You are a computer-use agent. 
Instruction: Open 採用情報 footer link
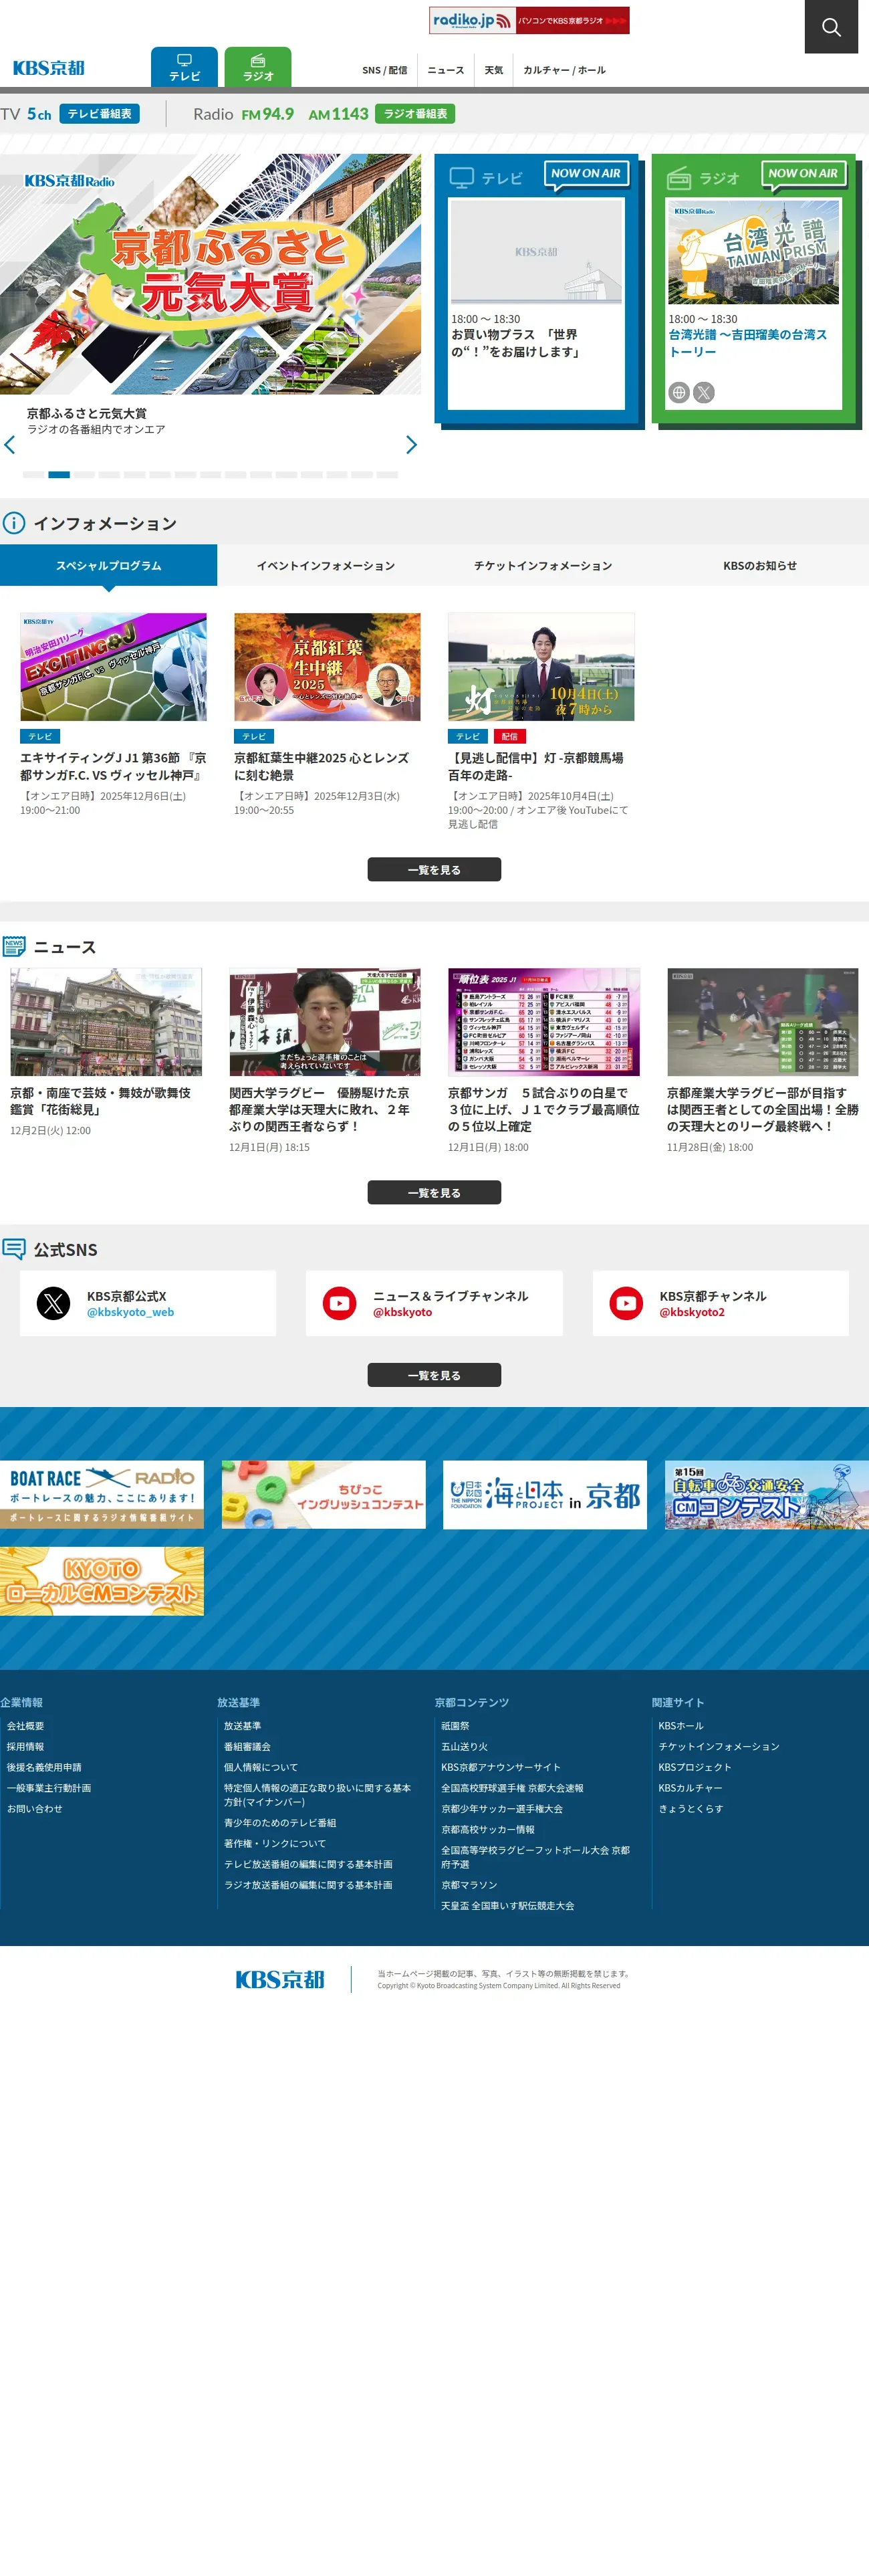point(25,1747)
